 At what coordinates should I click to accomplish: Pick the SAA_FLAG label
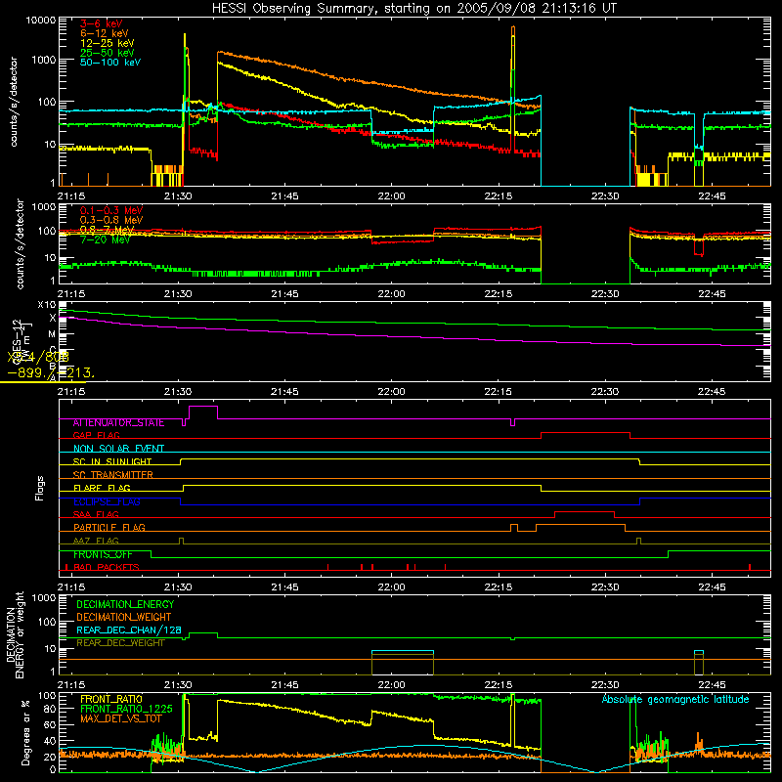[x=96, y=514]
